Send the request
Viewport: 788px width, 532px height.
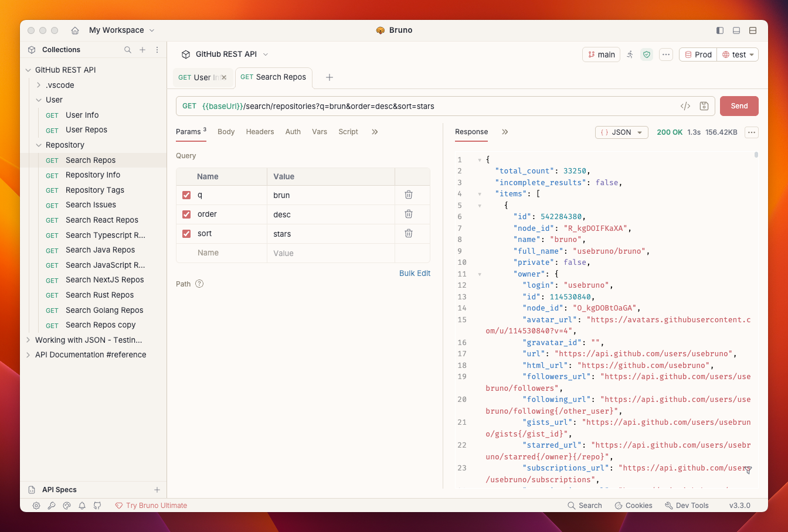(739, 106)
